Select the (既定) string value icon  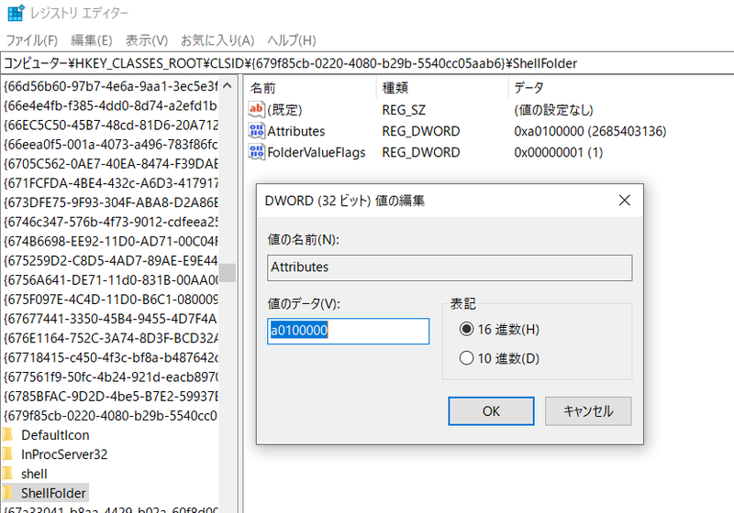pos(257,109)
